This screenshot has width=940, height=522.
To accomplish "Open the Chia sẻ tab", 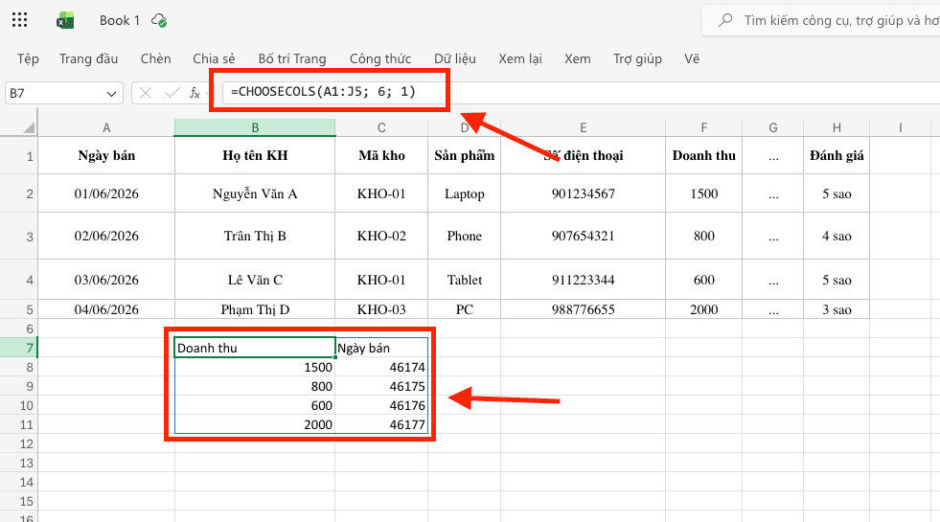I will 214,58.
